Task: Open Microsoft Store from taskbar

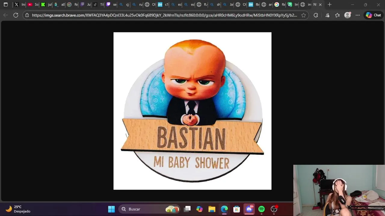Action: tap(237, 209)
